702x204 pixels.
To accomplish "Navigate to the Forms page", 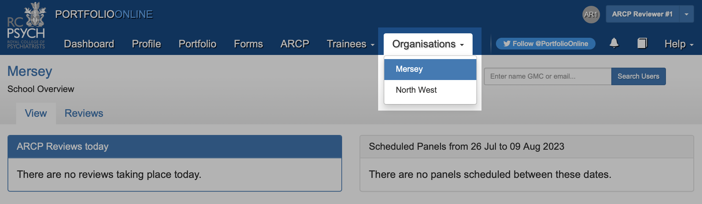I will (x=248, y=44).
